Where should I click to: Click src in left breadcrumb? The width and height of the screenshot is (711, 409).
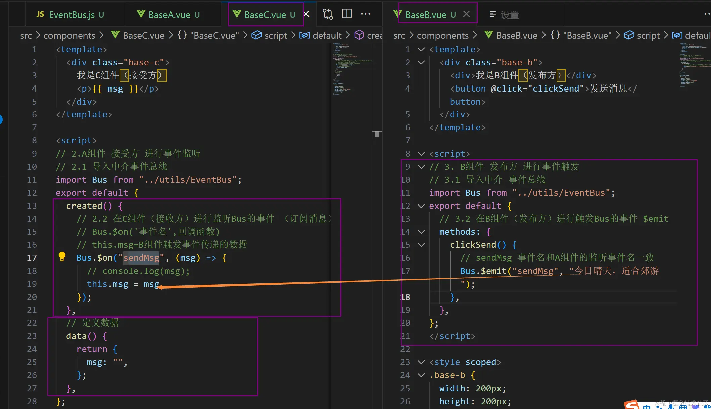point(26,35)
